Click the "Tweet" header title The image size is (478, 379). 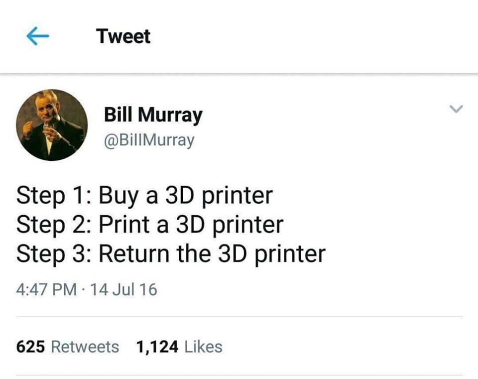click(123, 36)
